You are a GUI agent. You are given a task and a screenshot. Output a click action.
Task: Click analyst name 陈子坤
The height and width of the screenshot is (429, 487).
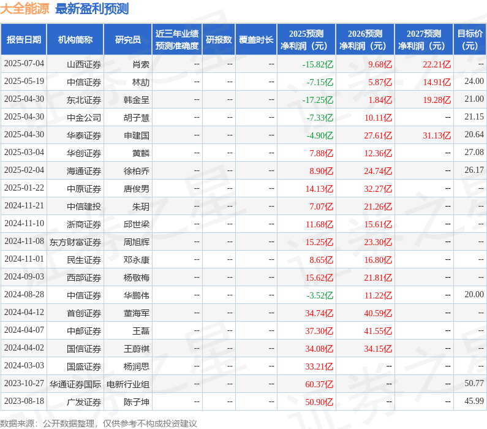pyautogui.click(x=137, y=402)
